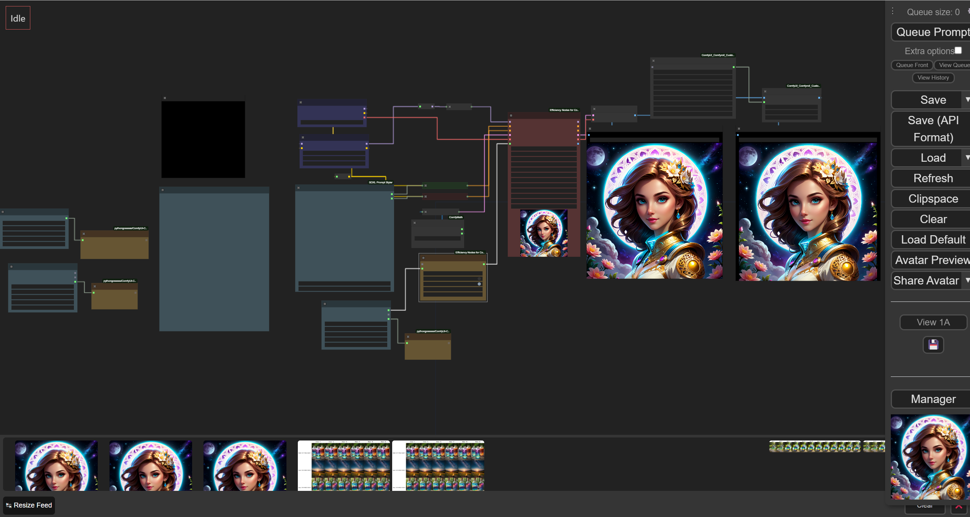Select first portrait thumbnail in image feed
Viewport: 970px width, 517px height.
coord(56,465)
